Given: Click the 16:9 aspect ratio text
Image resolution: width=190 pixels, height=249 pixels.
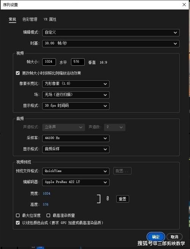Looking at the screenshot, I should 103,62.
